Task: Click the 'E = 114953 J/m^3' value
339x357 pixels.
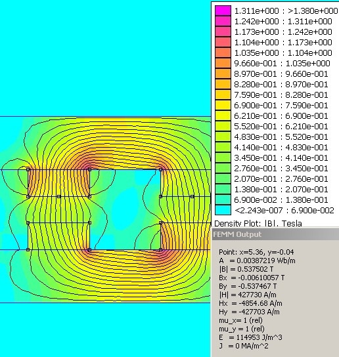Action: (x=250, y=337)
